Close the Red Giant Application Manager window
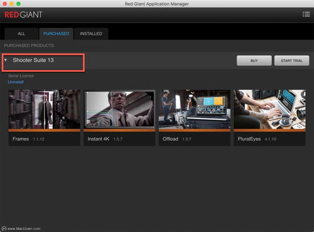 click(x=4, y=4)
